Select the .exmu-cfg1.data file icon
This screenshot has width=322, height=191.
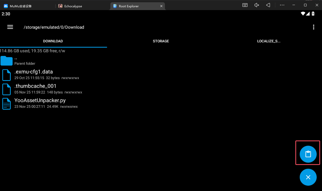pos(7,75)
